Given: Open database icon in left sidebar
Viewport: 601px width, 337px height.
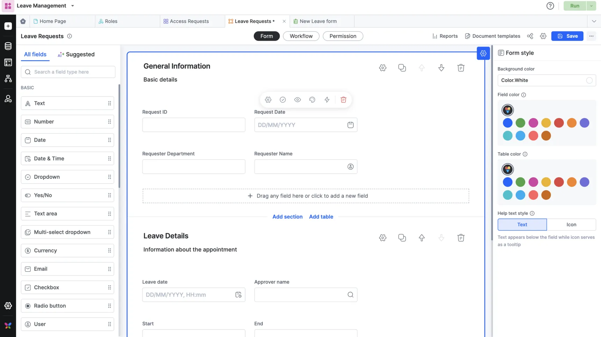Looking at the screenshot, I should [x=8, y=46].
